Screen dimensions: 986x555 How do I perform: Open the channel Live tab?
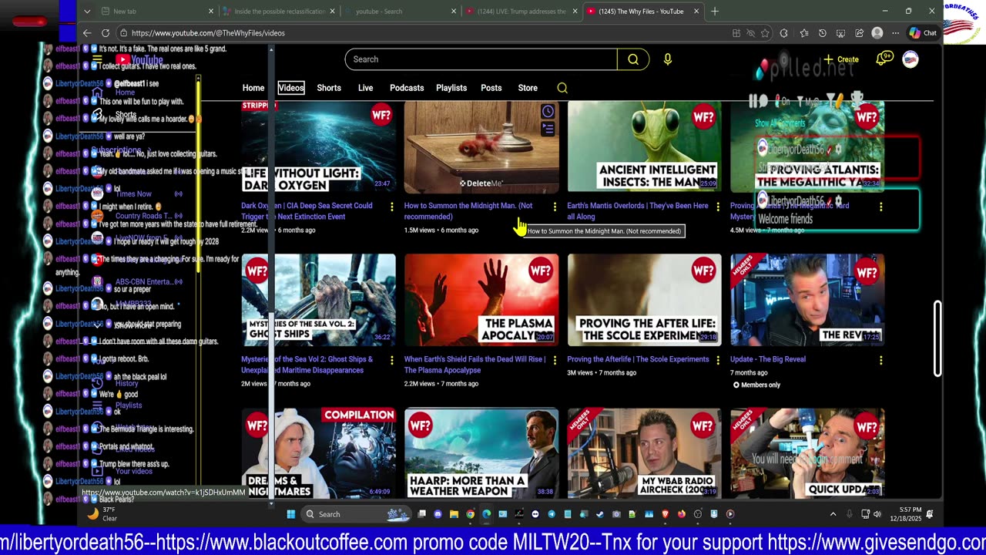pyautogui.click(x=366, y=88)
